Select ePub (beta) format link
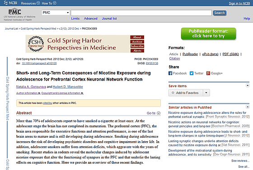This screenshot has height=170, width=253. (210, 54)
